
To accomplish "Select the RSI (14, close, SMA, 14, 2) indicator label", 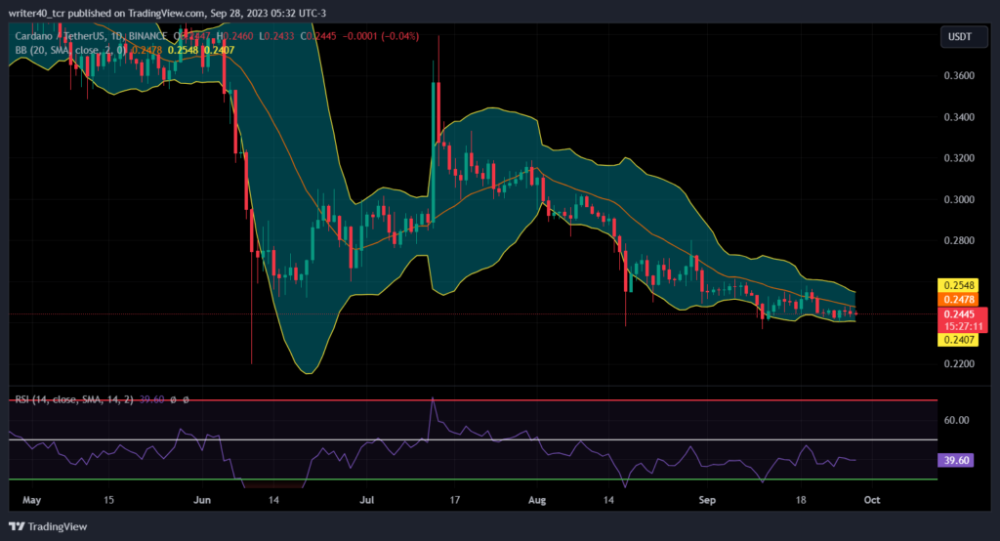I will pyautogui.click(x=74, y=399).
